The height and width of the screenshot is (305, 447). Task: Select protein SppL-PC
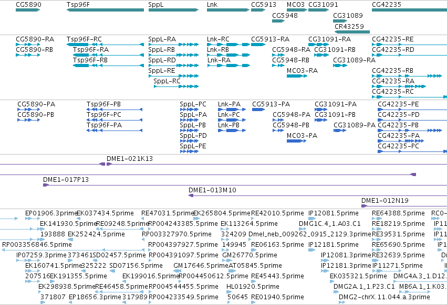coord(189,110)
